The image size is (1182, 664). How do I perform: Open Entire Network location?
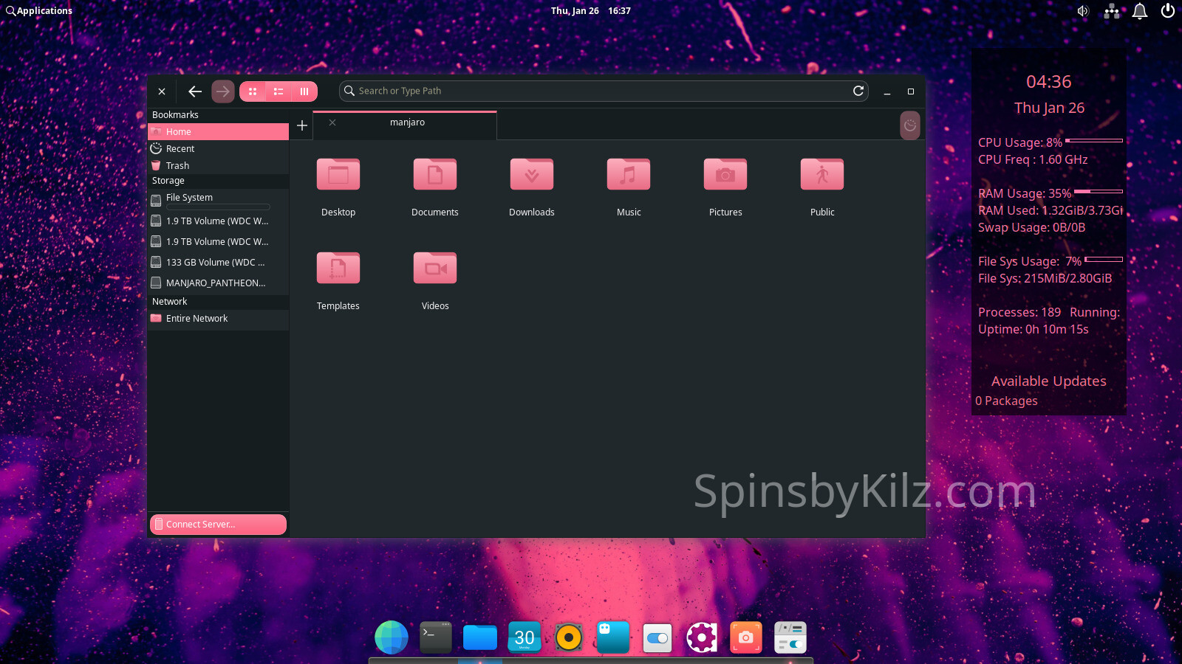[x=197, y=319]
